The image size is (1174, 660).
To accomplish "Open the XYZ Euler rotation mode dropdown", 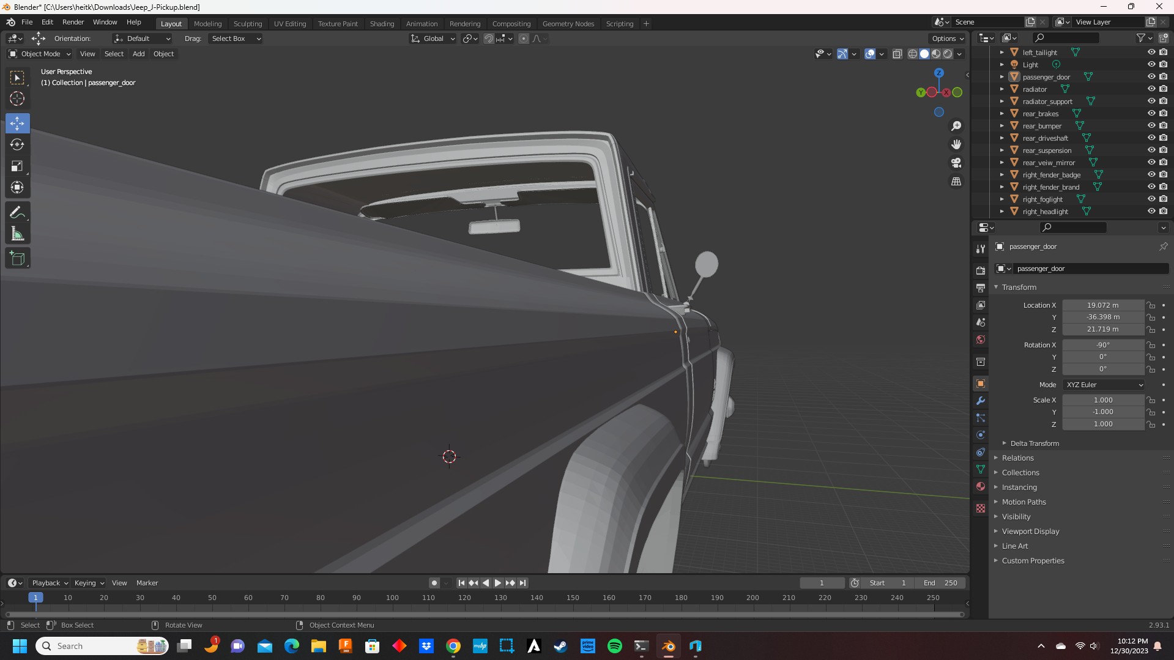I will (x=1104, y=385).
